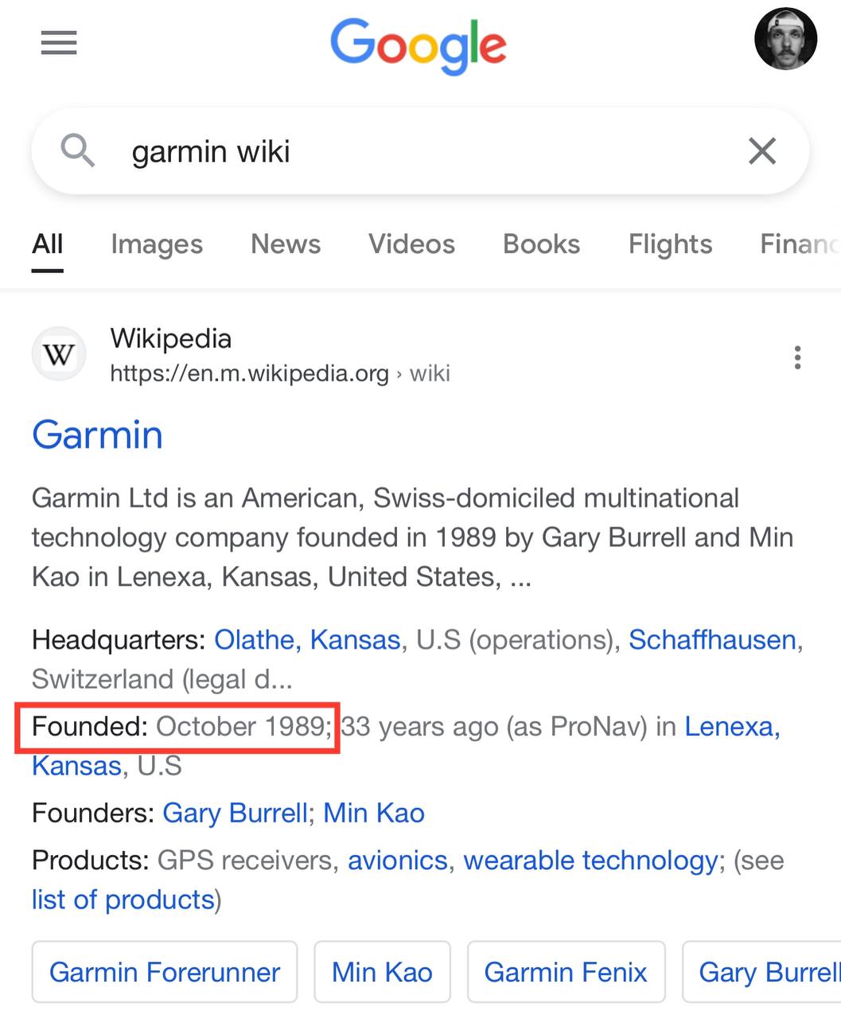Screen dimensions: 841x1019
Task: Follow the Schaffhausen link
Action: pyautogui.click(x=712, y=640)
